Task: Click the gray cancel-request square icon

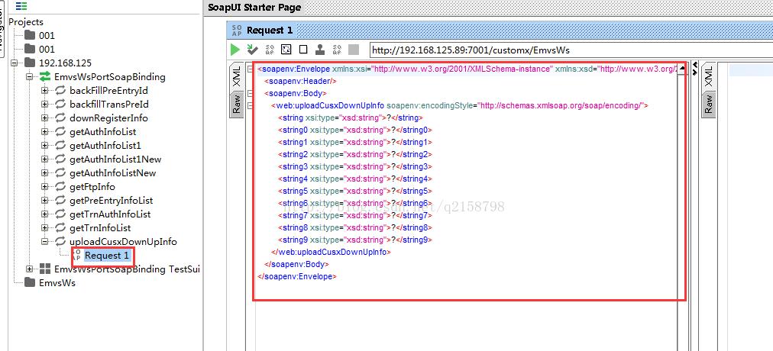Action: click(354, 50)
